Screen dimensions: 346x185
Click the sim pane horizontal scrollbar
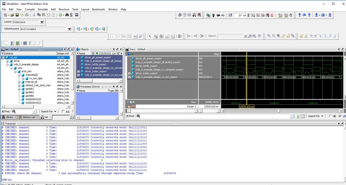coord(35,107)
